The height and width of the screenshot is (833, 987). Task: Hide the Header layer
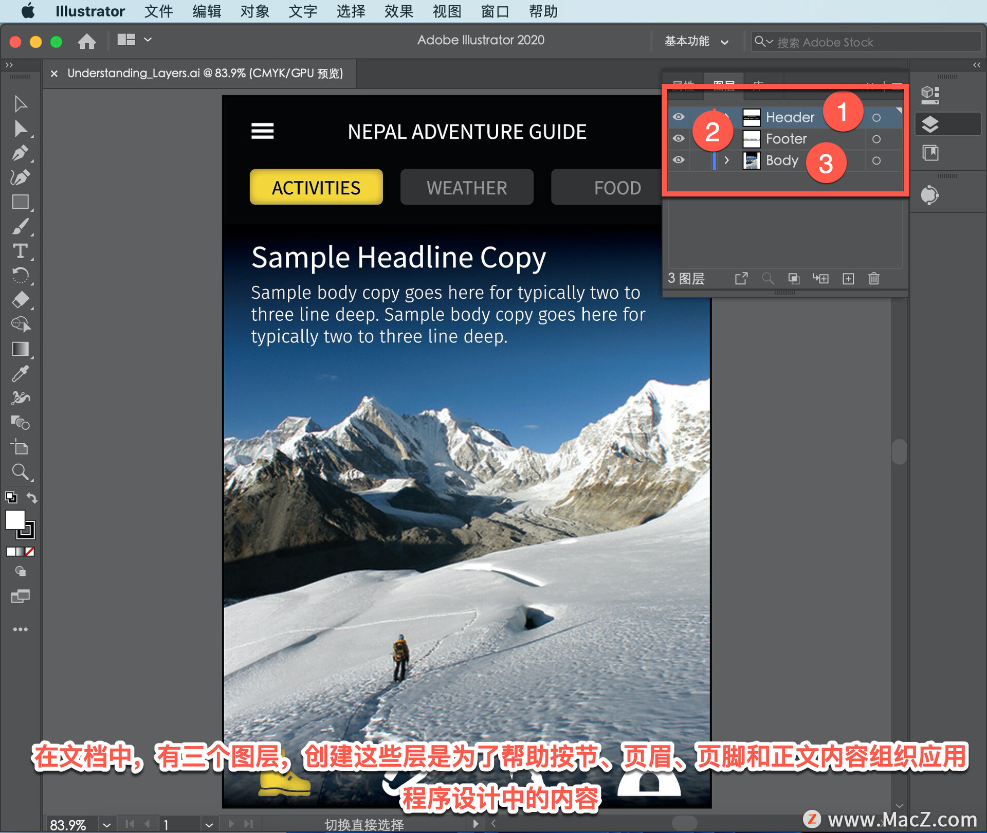point(679,117)
